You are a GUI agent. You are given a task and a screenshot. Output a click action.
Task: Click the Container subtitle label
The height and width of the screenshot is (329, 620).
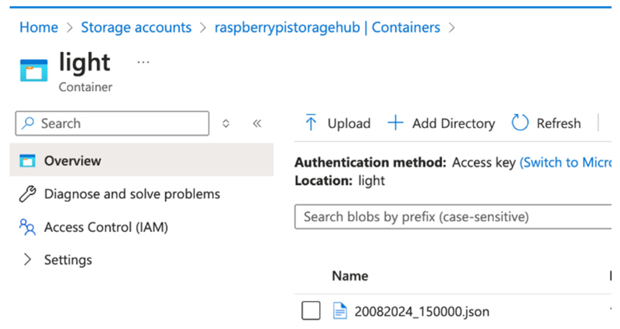(x=85, y=87)
